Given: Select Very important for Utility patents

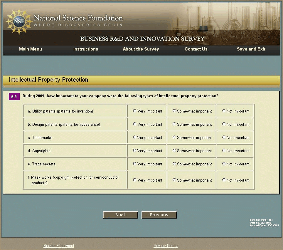Looking at the screenshot, I should tap(135, 111).
